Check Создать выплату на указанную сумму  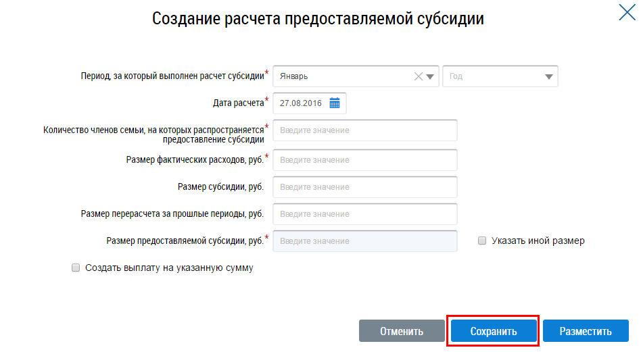pos(76,268)
